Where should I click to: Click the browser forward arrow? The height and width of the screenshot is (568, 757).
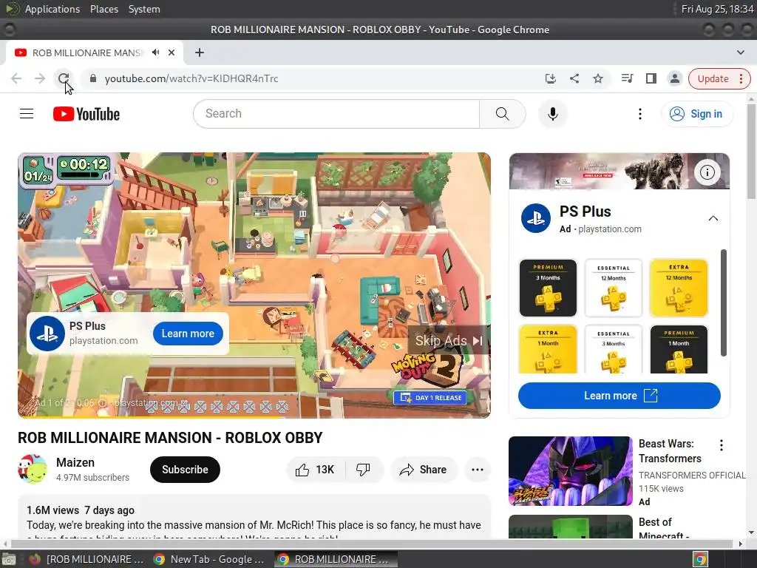pos(40,78)
